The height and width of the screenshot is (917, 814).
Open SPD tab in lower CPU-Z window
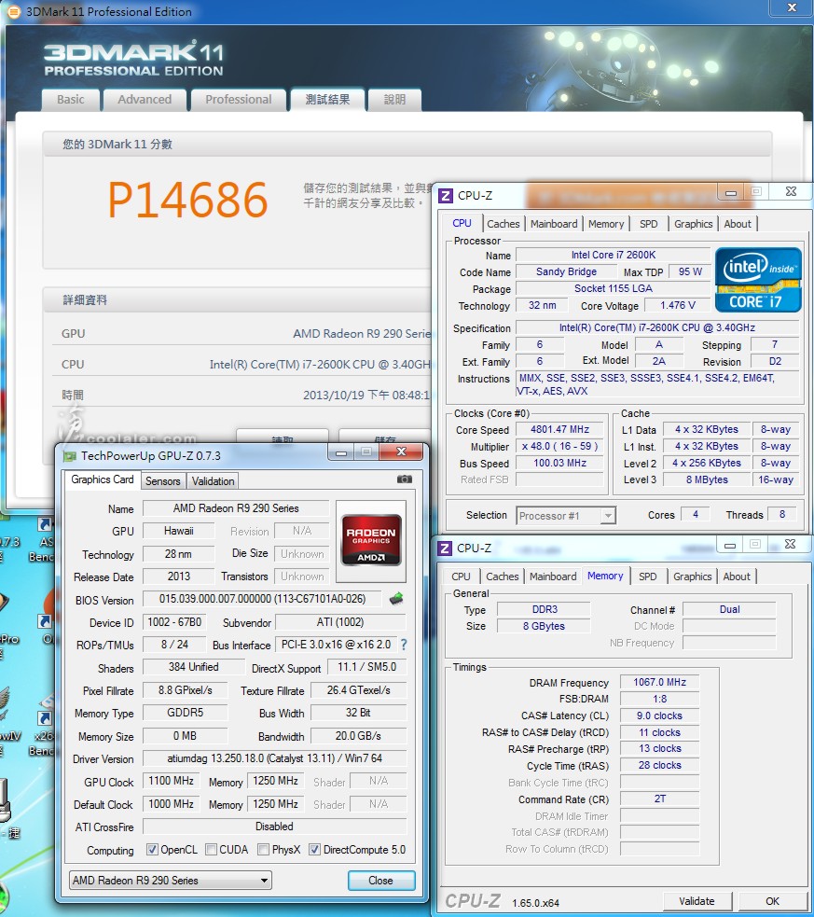point(647,577)
